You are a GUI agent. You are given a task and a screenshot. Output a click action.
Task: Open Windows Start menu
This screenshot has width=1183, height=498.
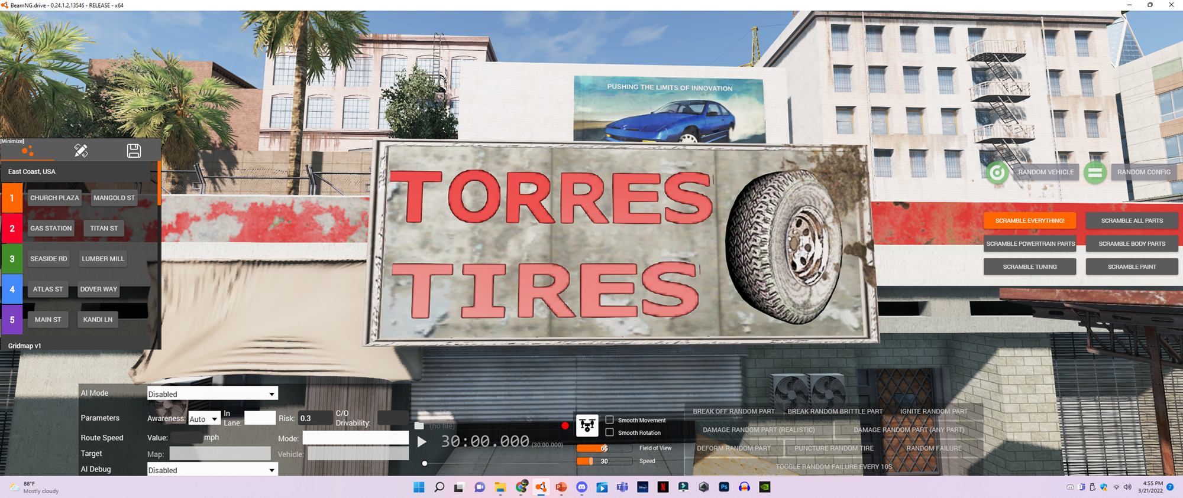coord(419,487)
